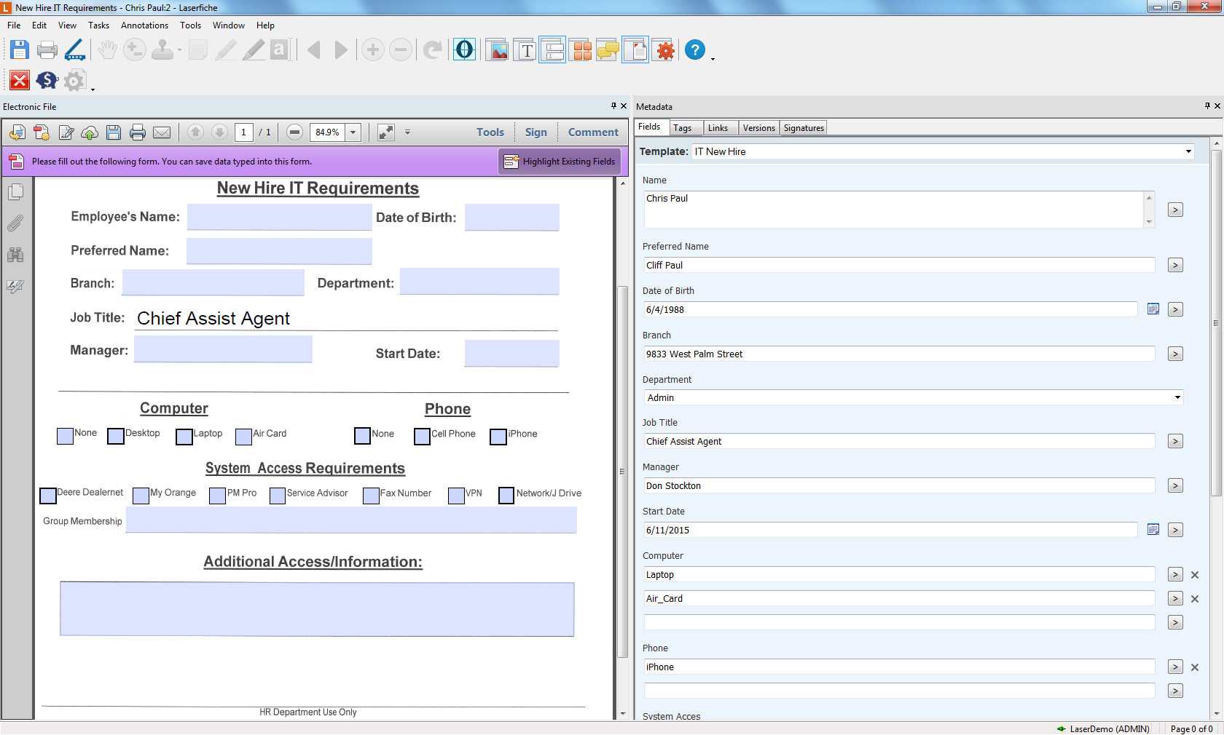1224x735 pixels.
Task: Click the Metadata panel vertical scrollbar
Action: click(1216, 320)
